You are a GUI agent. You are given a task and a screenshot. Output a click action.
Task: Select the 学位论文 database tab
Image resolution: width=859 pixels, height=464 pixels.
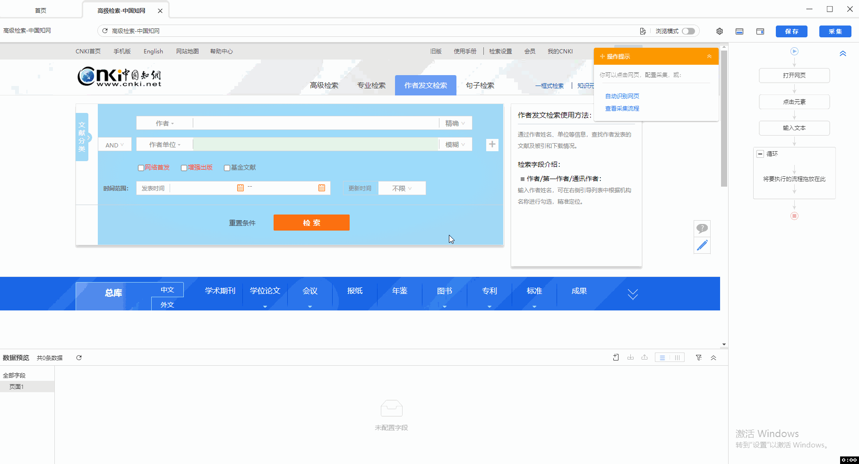click(265, 291)
